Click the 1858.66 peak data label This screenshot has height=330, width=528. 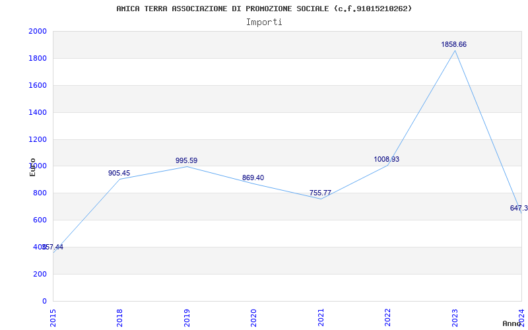pyautogui.click(x=453, y=44)
